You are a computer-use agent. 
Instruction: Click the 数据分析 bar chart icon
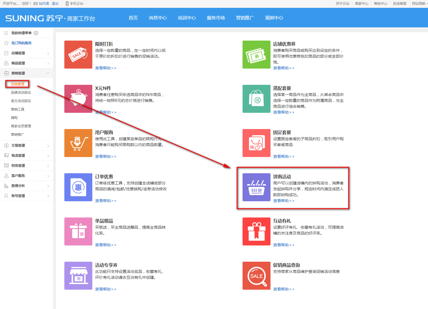coord(6,186)
